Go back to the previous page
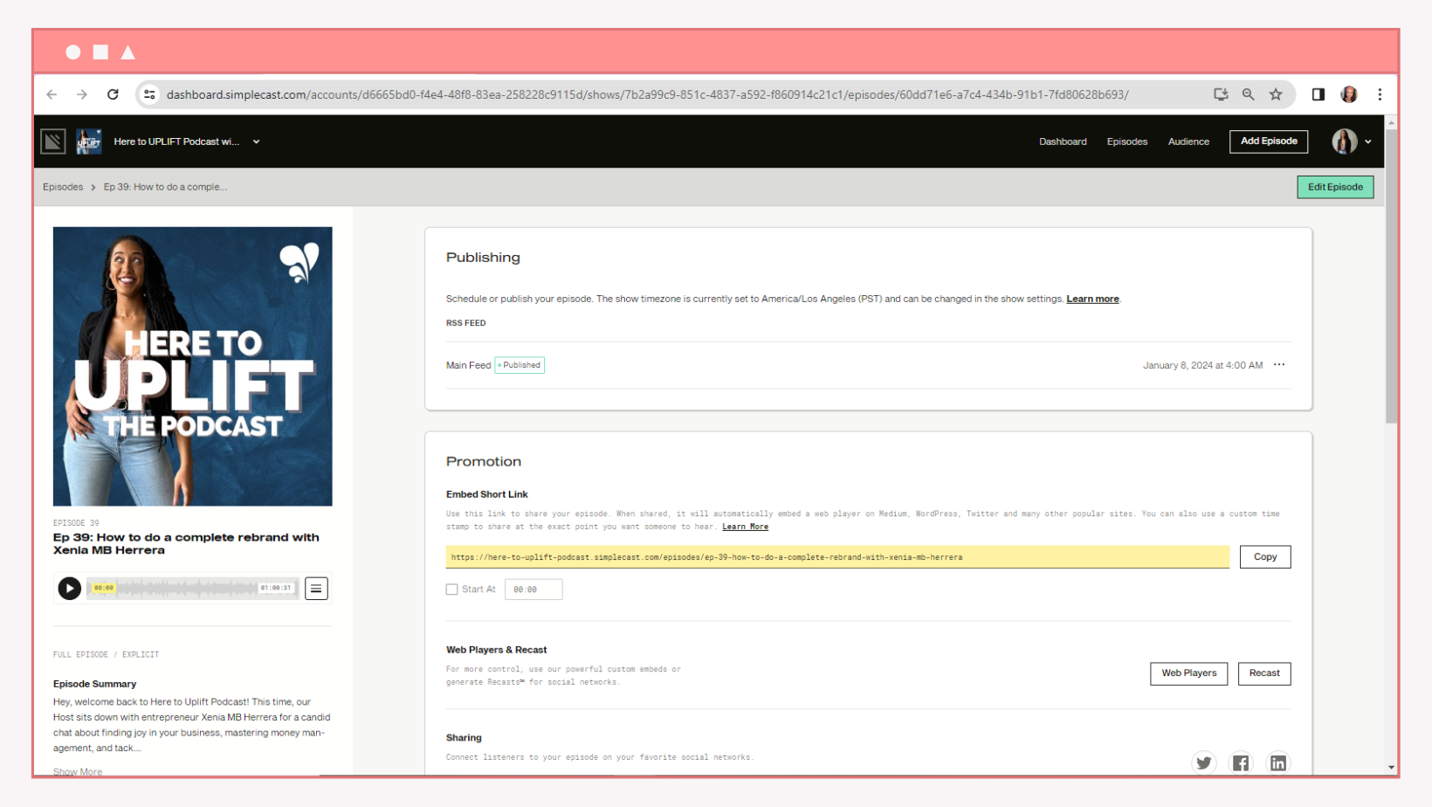1432x807 pixels. click(x=52, y=94)
